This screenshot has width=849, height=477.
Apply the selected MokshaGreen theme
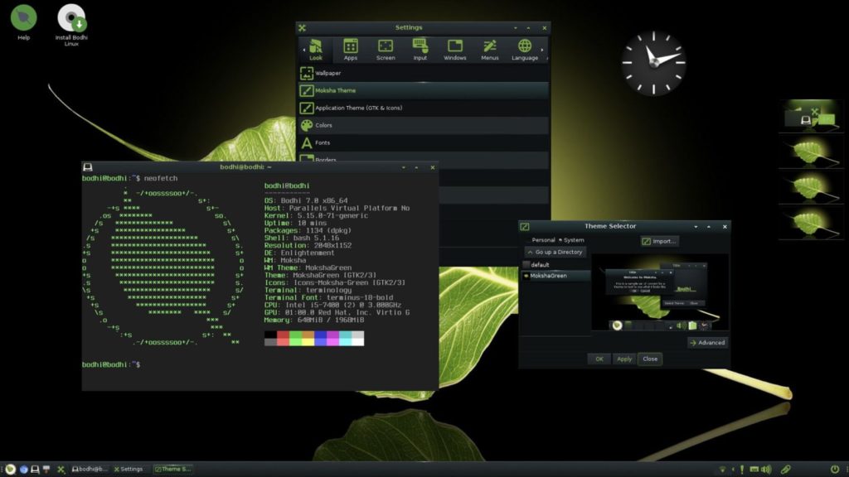pos(623,359)
